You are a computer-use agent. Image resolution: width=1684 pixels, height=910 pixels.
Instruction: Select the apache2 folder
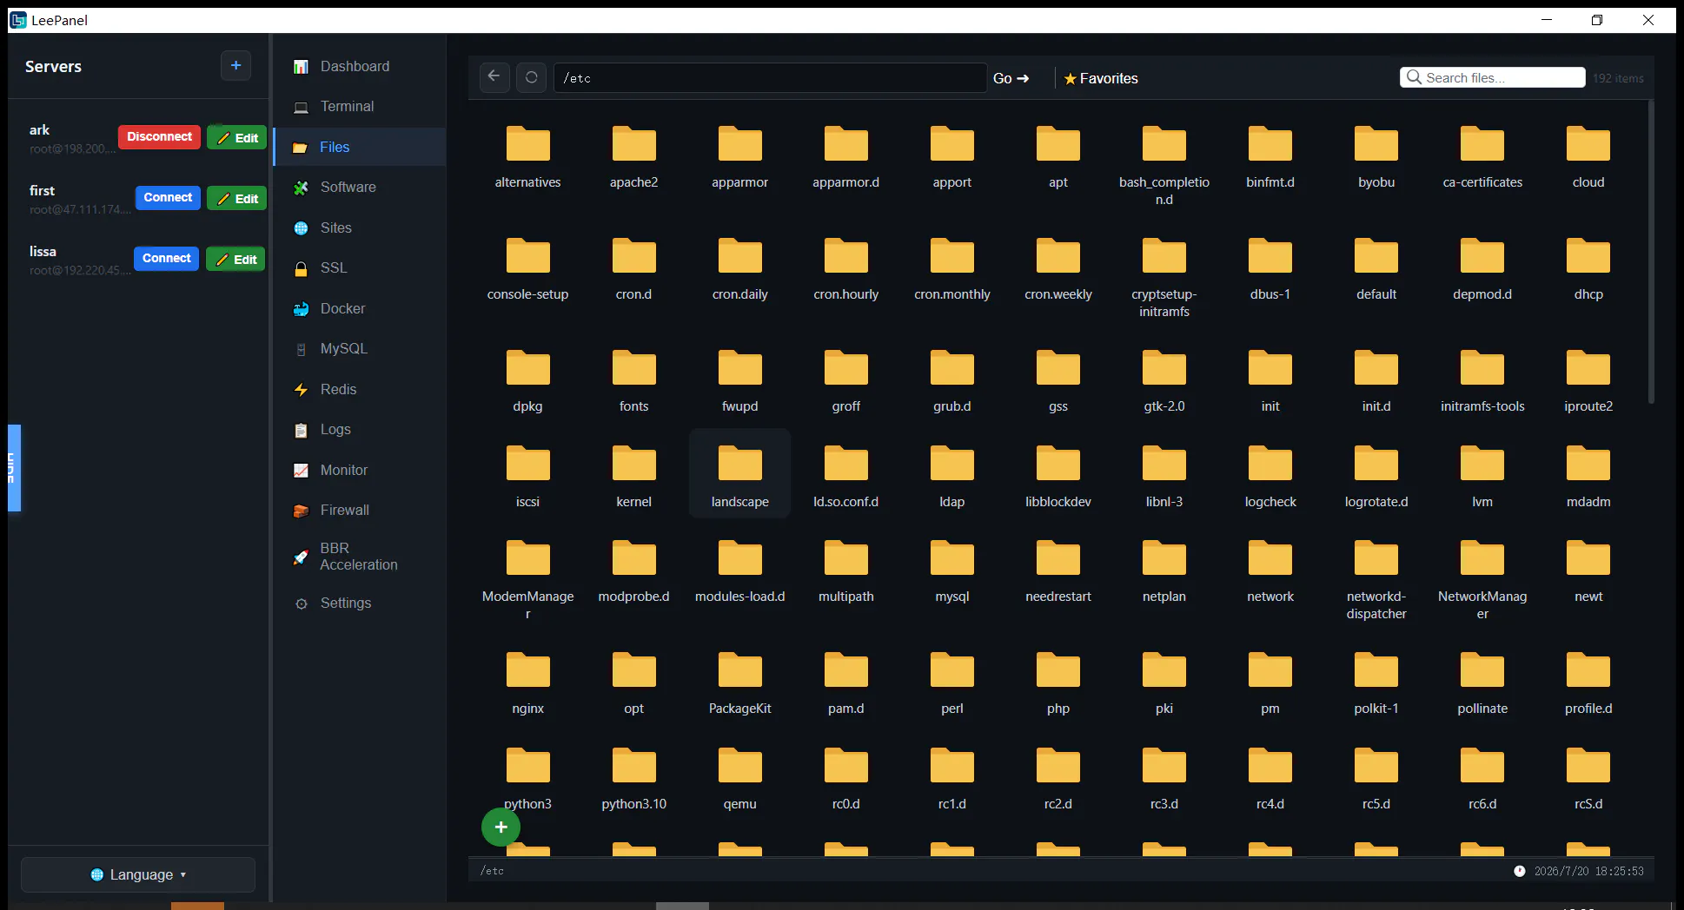coord(634,158)
